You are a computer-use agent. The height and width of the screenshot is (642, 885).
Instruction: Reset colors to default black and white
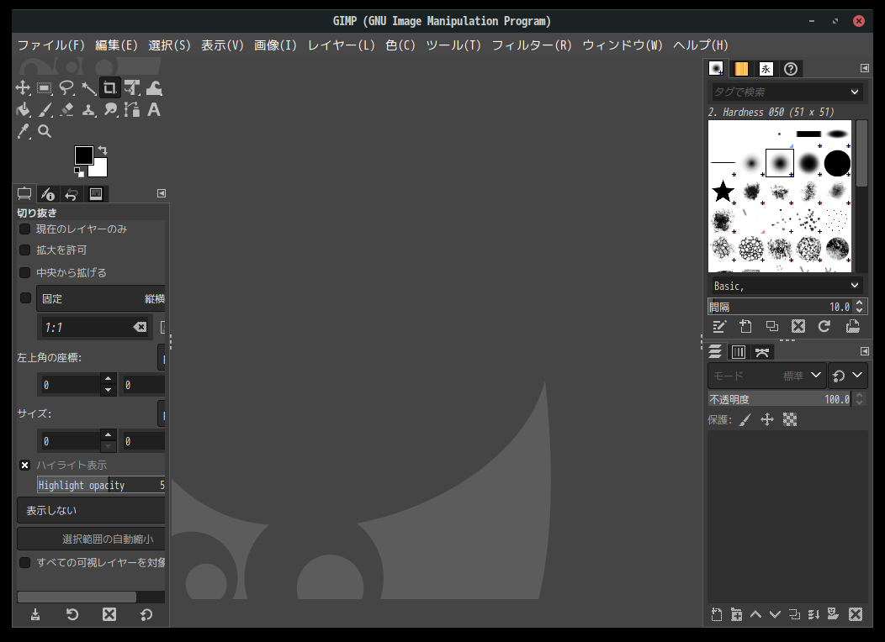pyautogui.click(x=79, y=171)
